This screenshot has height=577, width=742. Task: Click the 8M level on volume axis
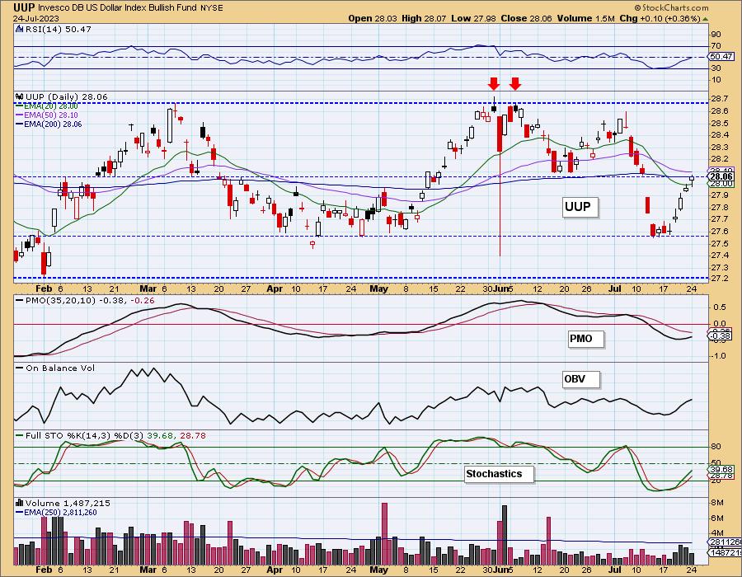click(x=717, y=502)
